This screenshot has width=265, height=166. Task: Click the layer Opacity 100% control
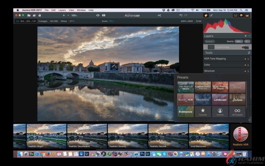tap(238, 41)
